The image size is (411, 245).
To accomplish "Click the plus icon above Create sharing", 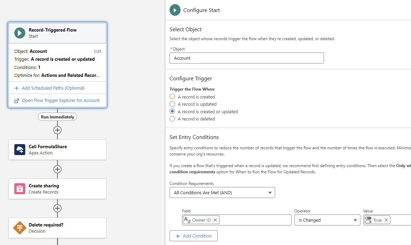I will (57, 169).
